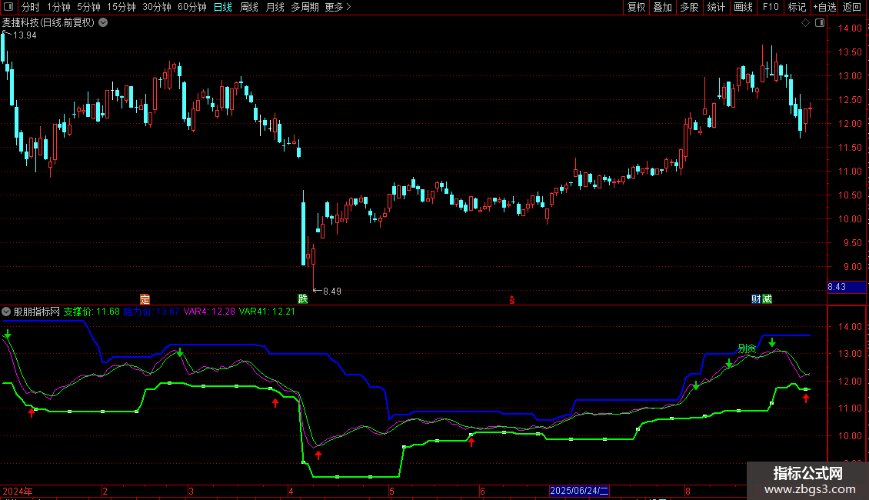This screenshot has height=500, width=869.
Task: Click the 2024年 time axis label
Action: (x=17, y=491)
